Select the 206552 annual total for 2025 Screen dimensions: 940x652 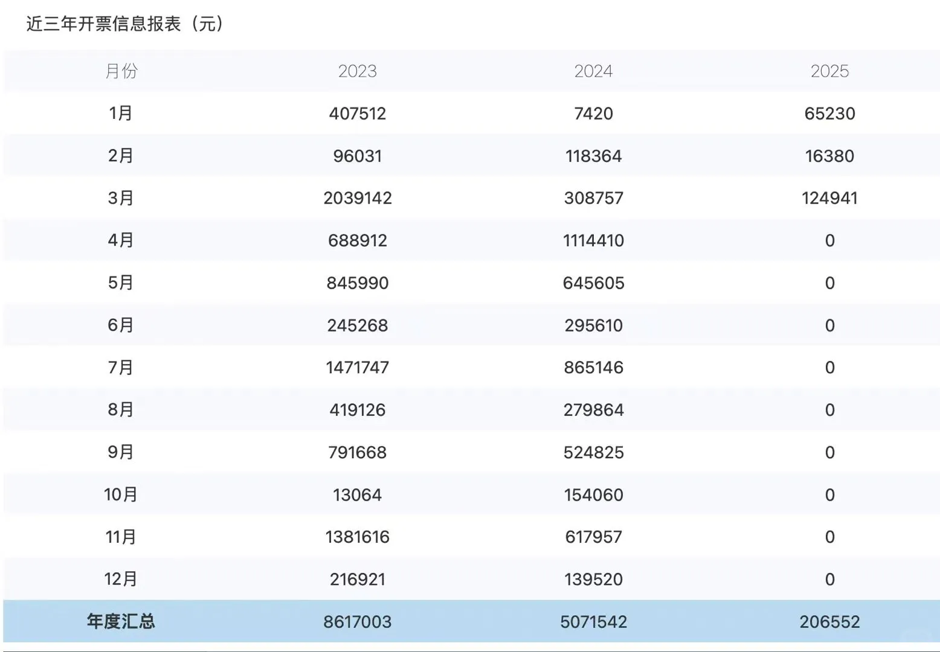pyautogui.click(x=829, y=621)
